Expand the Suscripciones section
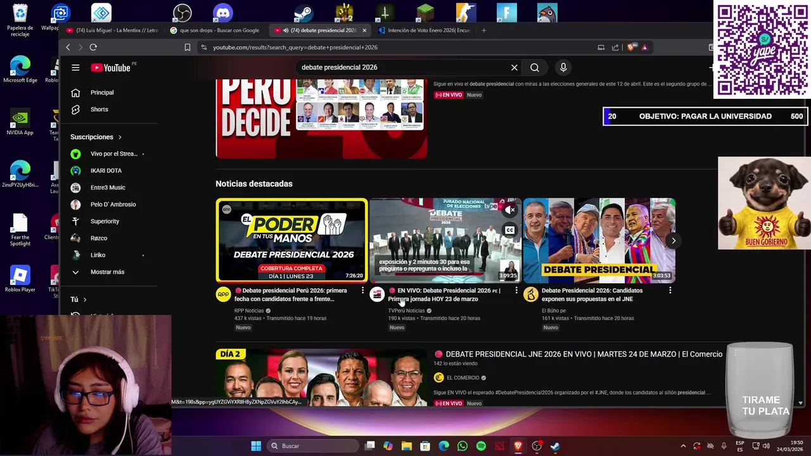 (x=96, y=137)
